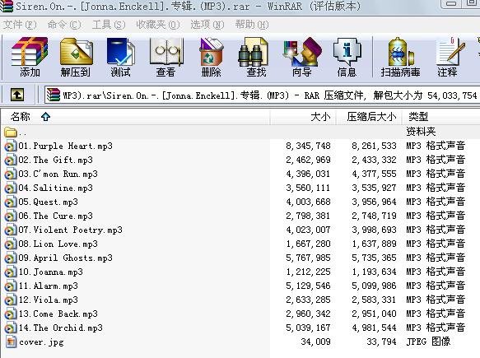Image resolution: width=480 pixels, height=358 pixels.
Task: Select the cover.jpg image file
Action: tap(41, 342)
